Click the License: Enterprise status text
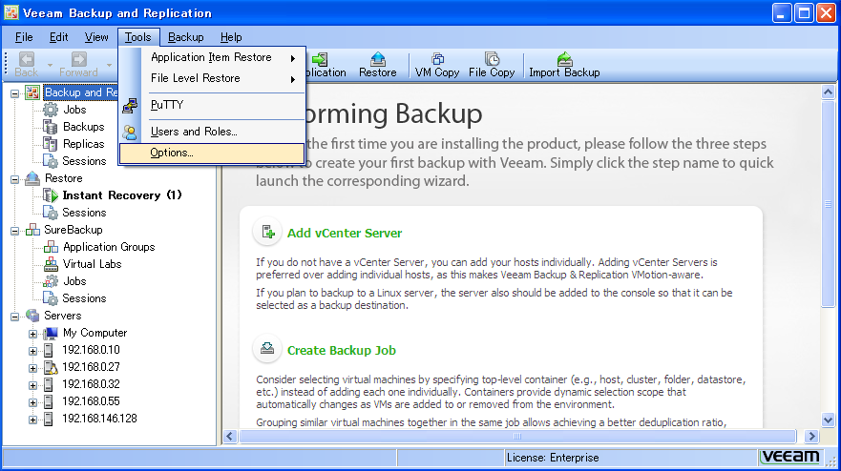The width and height of the screenshot is (841, 471). click(553, 458)
